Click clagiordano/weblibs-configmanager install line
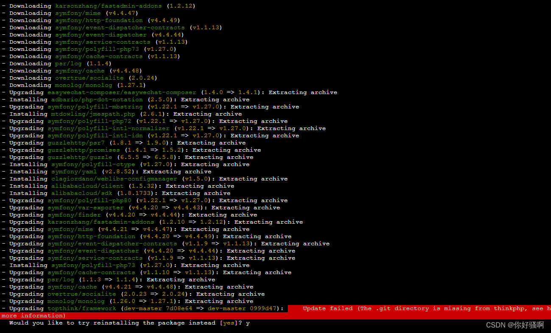Image resolution: width=551 pixels, height=333 pixels. pyautogui.click(x=145, y=179)
